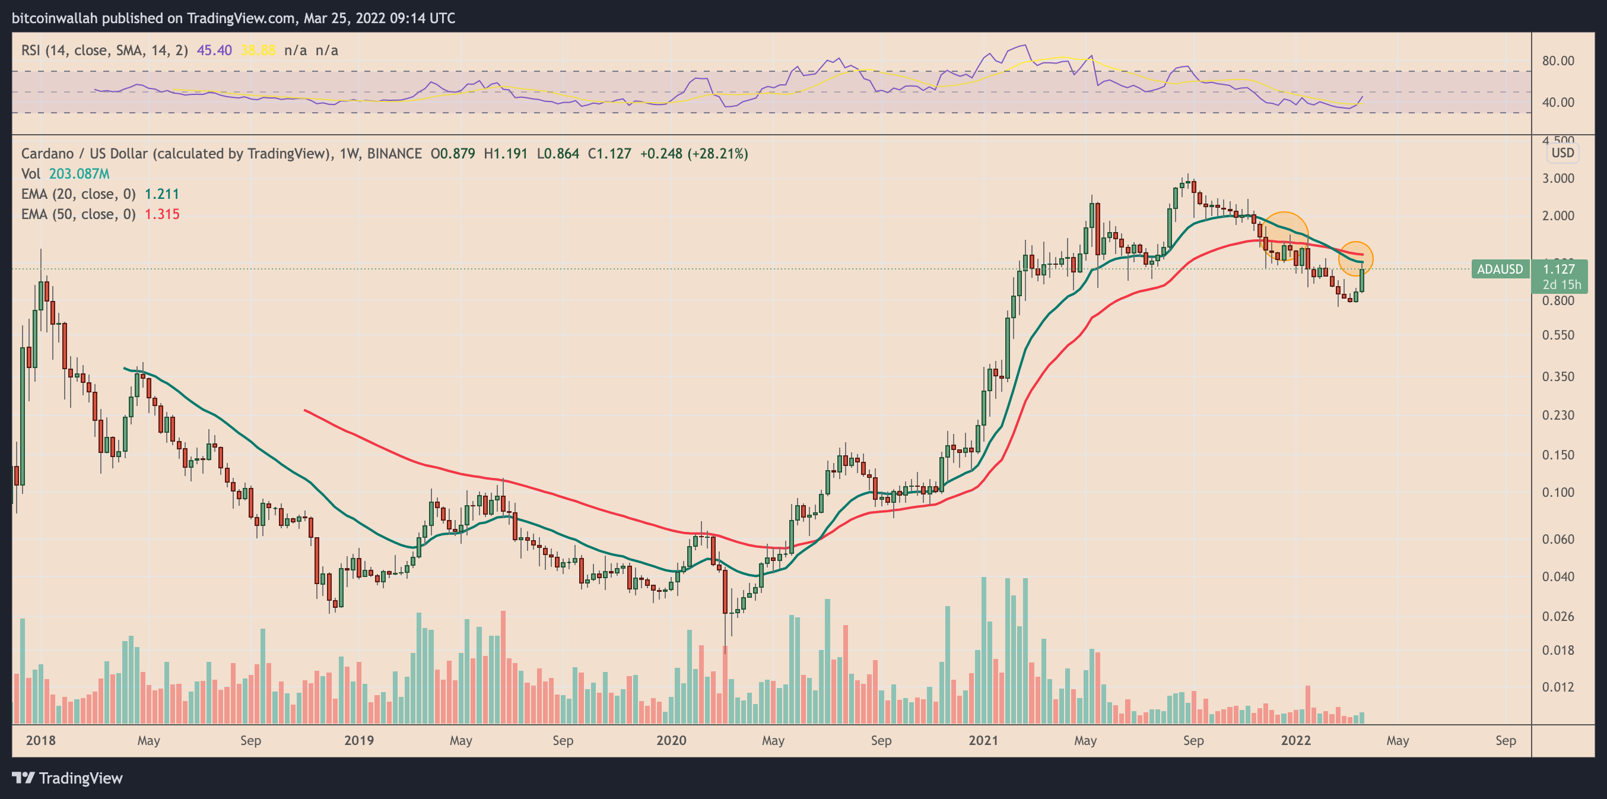Select the RSI indicator legend
The image size is (1607, 799).
point(104,50)
